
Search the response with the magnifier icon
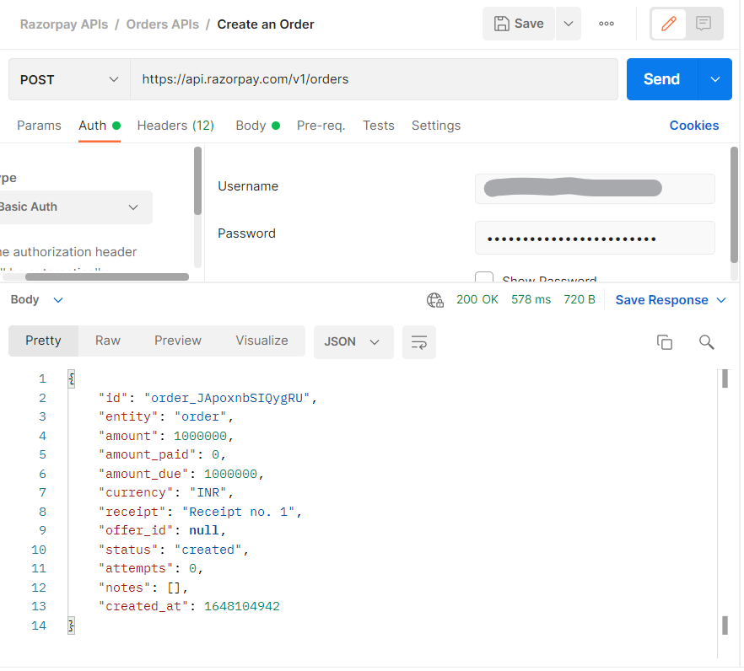tap(709, 343)
